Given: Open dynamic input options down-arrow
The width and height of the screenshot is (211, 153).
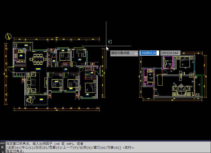Looking at the screenshot, I should coord(136,53).
